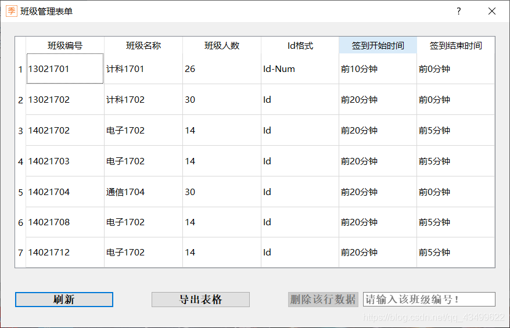
Task: Select 前0分钟 in row 13021702
Action: [455, 99]
